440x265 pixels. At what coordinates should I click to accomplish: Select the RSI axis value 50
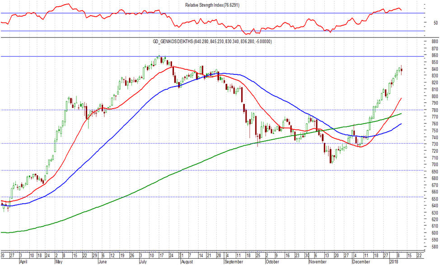[x=435, y=23]
